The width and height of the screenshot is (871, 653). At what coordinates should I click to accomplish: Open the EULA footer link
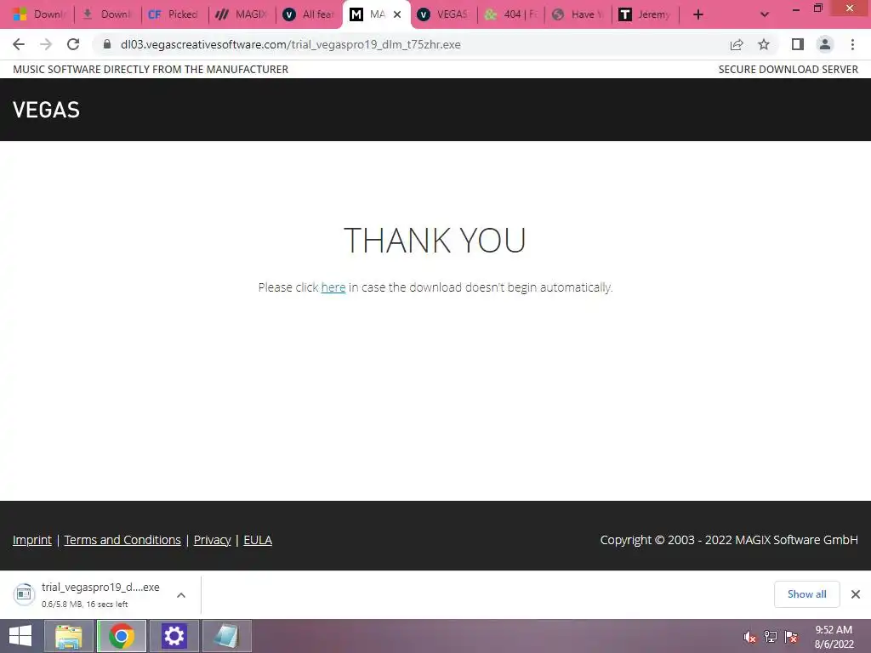[258, 540]
